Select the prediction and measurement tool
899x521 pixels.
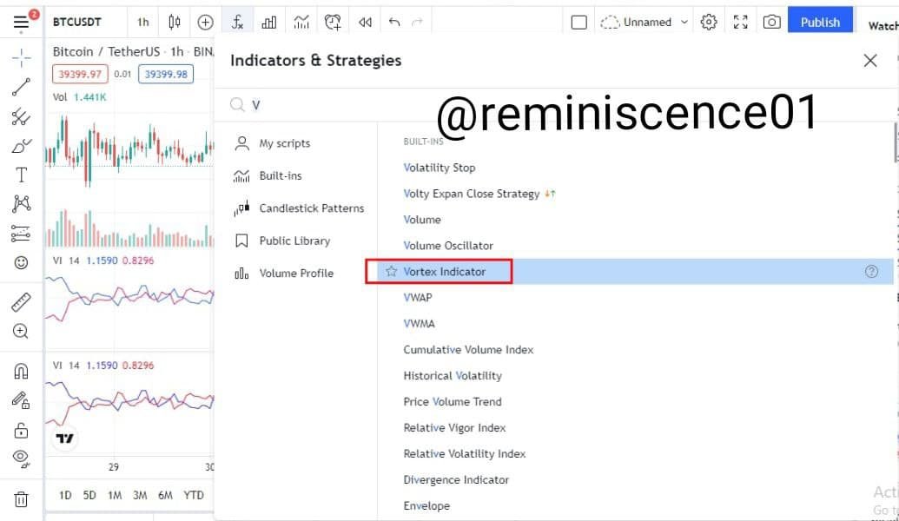tap(21, 234)
